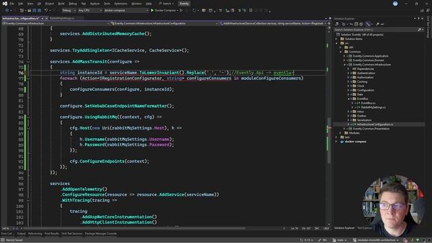Viewport: 432px width, 243px height.
Task: Pin the Solution Explorer panel
Action: click(418, 18)
